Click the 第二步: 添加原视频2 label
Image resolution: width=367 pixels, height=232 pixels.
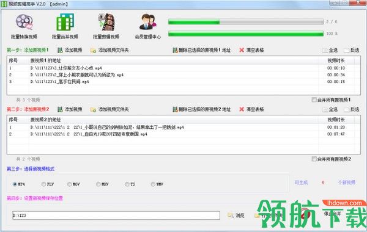coord(28,109)
